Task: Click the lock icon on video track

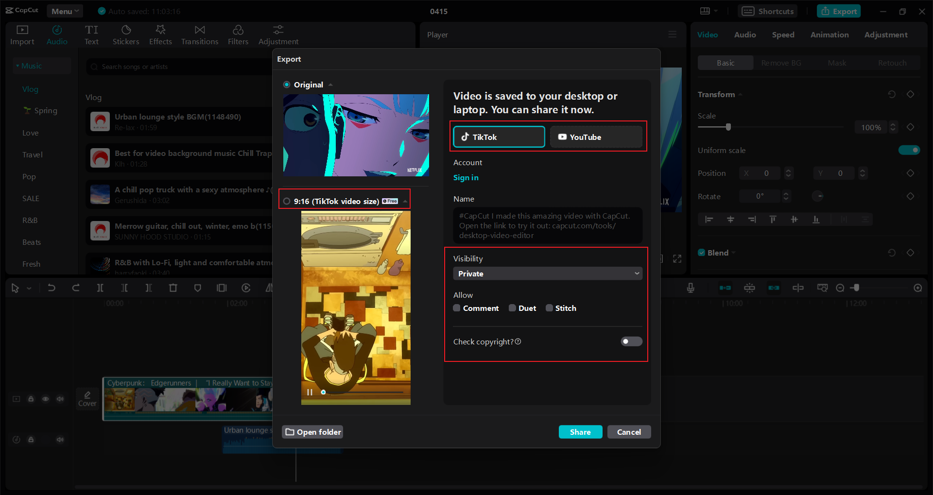Action: (31, 399)
